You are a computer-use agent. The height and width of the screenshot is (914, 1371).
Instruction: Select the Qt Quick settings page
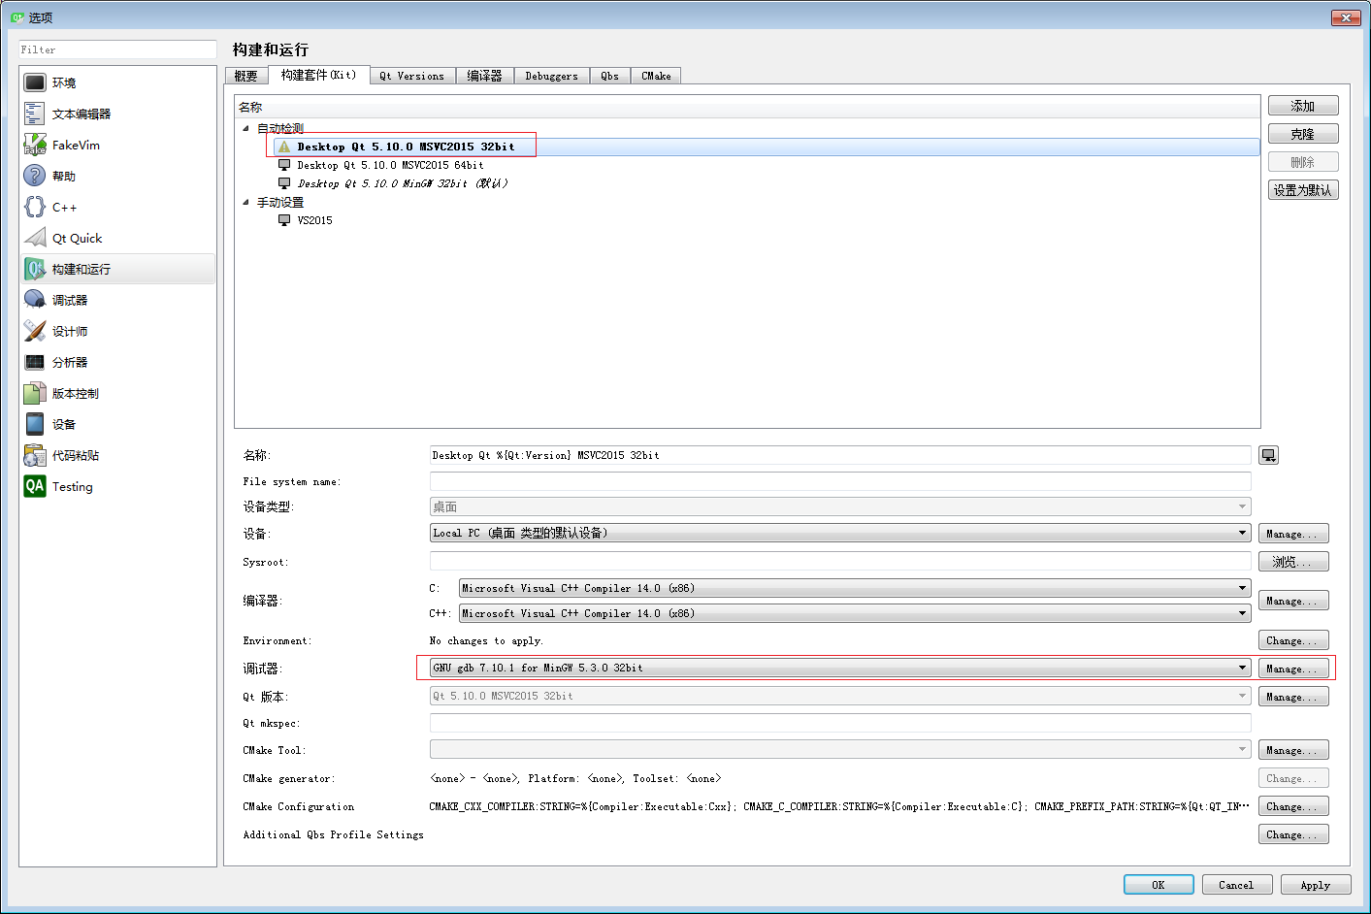click(78, 237)
